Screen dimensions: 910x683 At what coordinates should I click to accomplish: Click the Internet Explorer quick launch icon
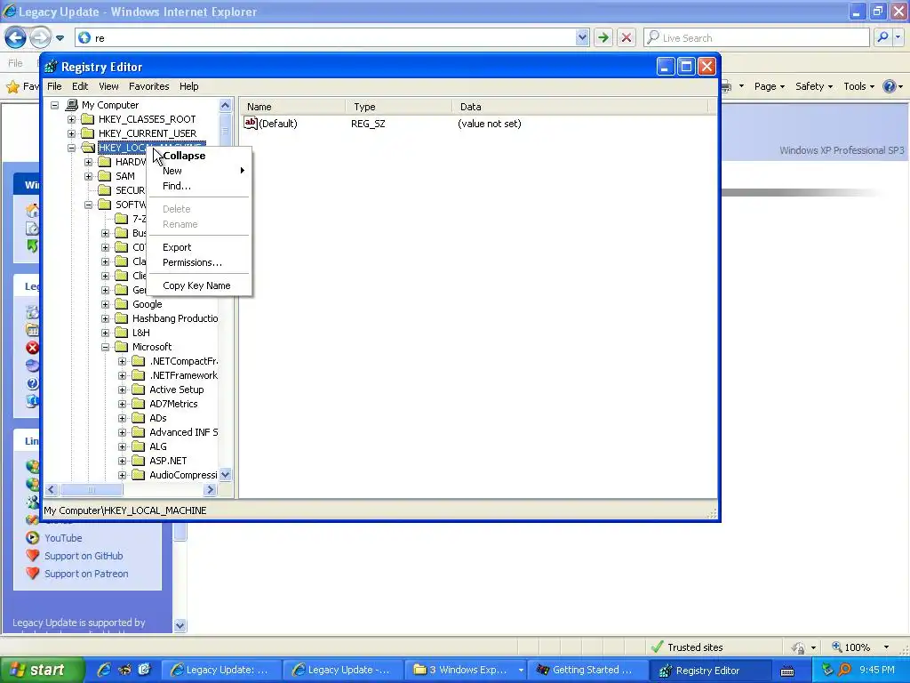click(105, 670)
